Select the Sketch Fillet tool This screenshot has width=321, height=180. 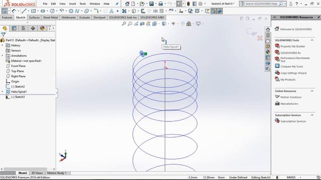coord(96,11)
